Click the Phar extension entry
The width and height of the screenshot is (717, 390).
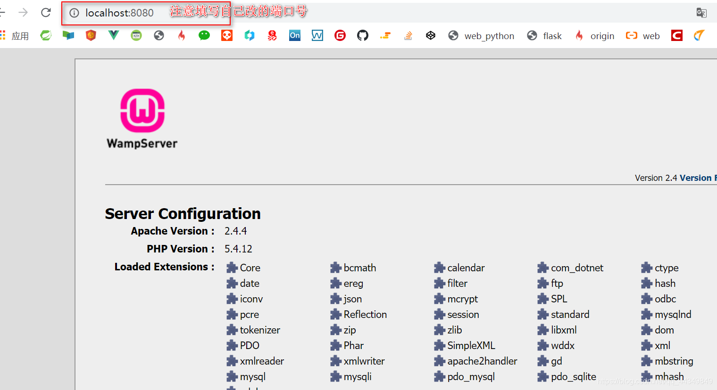347,345
